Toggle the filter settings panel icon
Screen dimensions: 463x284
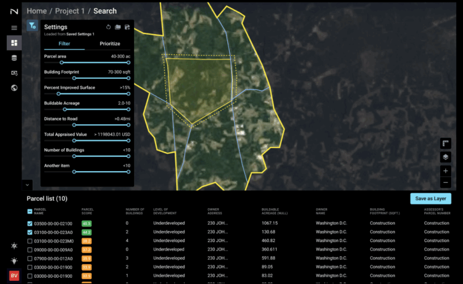pyautogui.click(x=32, y=26)
